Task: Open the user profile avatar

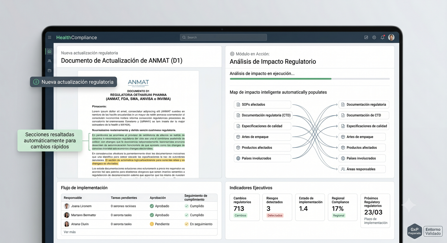Action: pyautogui.click(x=391, y=37)
